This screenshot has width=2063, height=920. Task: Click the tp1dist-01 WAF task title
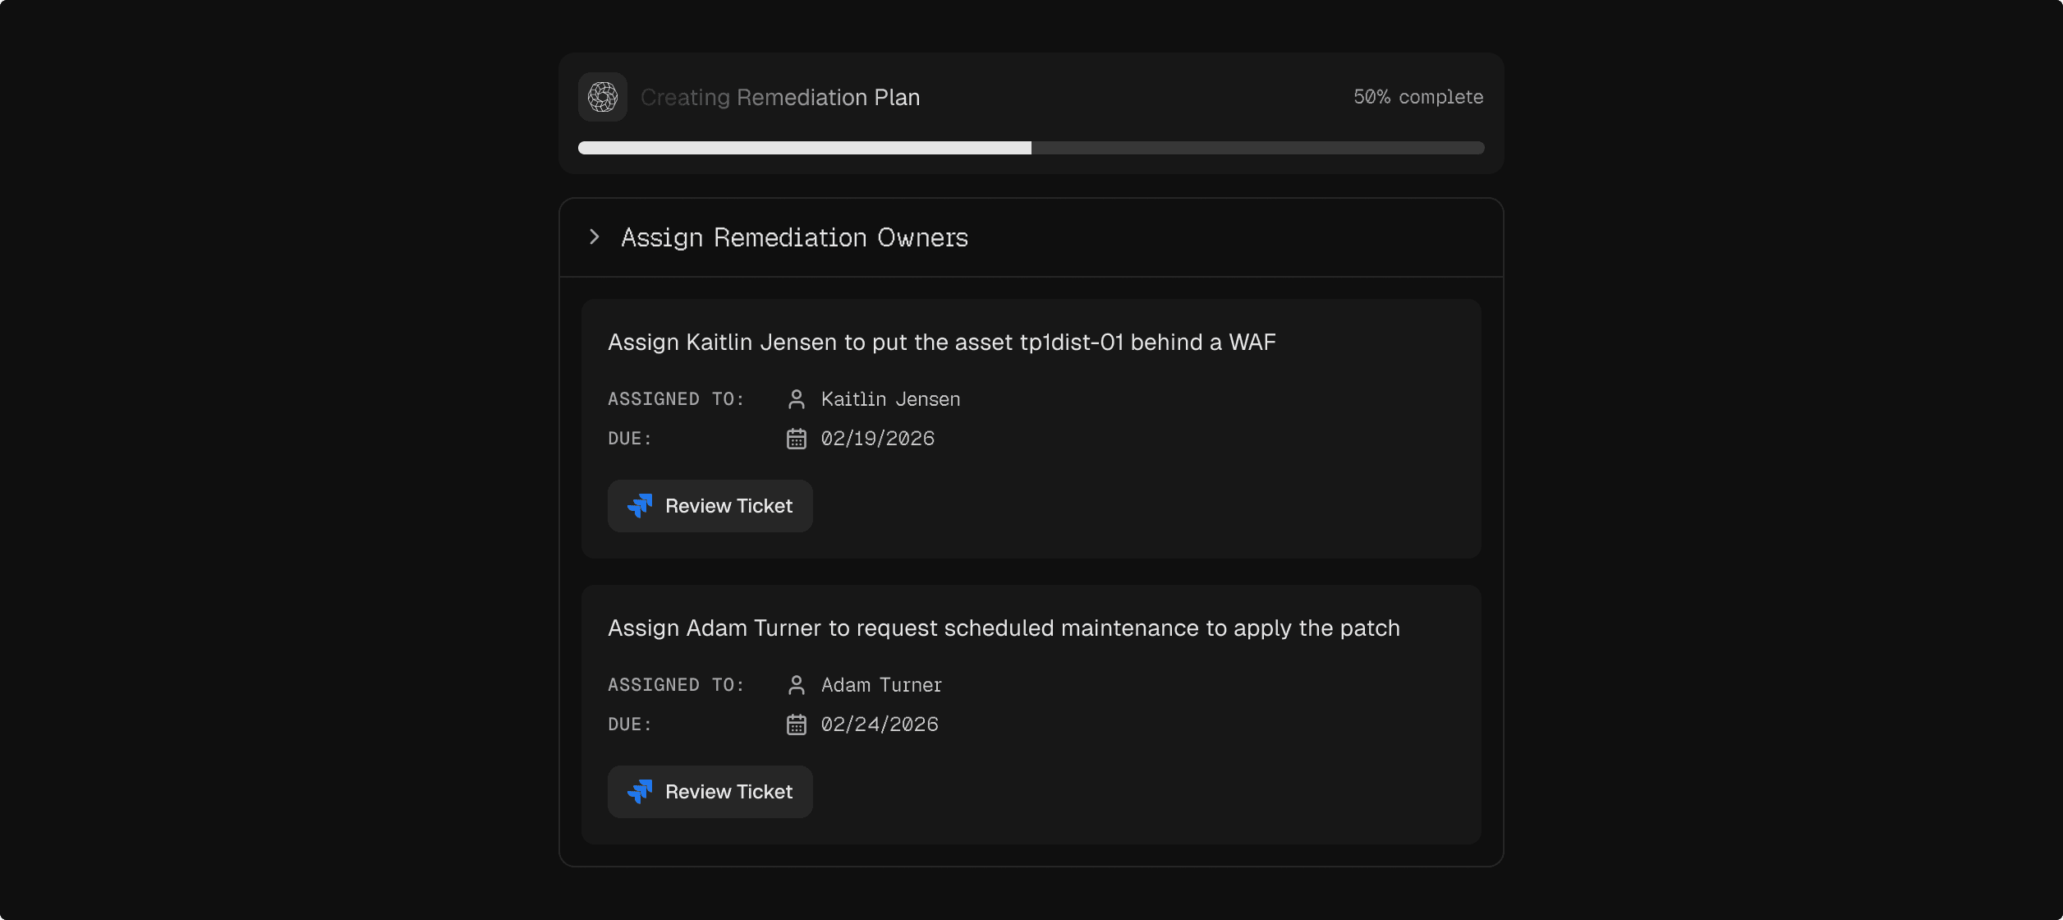pyautogui.click(x=941, y=343)
